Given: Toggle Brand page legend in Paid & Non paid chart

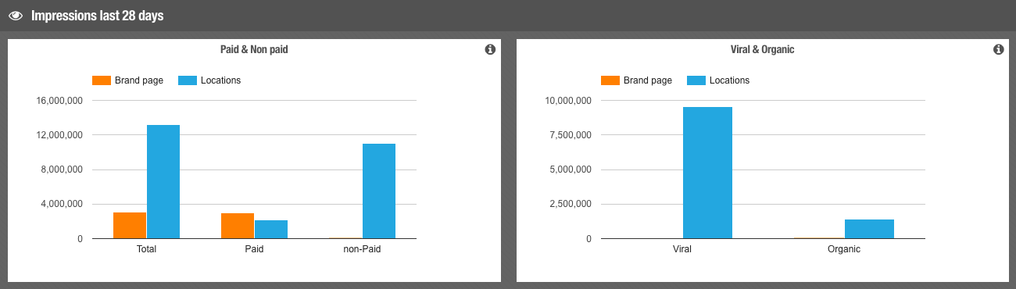Looking at the screenshot, I should pyautogui.click(x=127, y=80).
